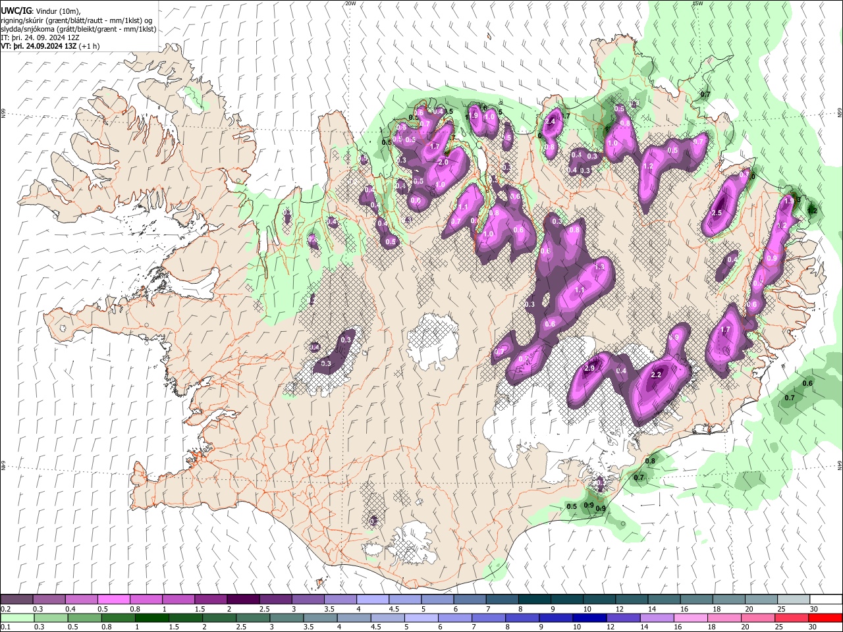The width and height of the screenshot is (843, 632).
Task: Click the 2.4 value label on north coast
Action: click(x=551, y=122)
